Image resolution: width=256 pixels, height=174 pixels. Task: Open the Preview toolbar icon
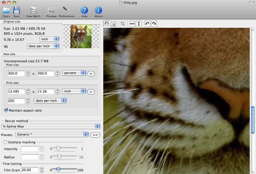click(x=51, y=11)
